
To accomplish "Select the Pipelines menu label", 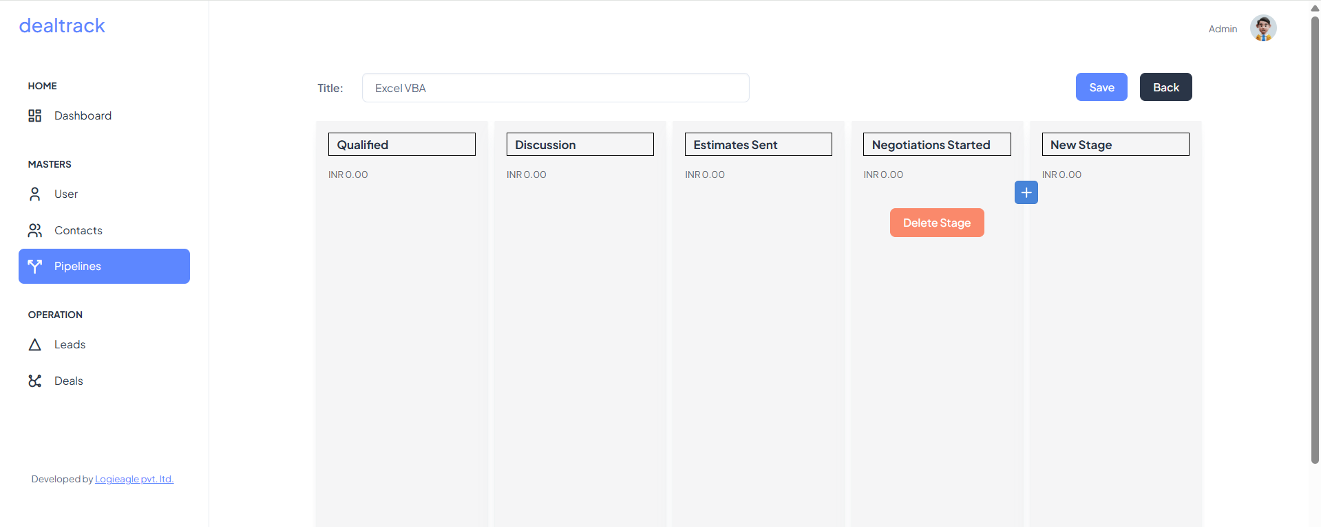I will click(78, 266).
